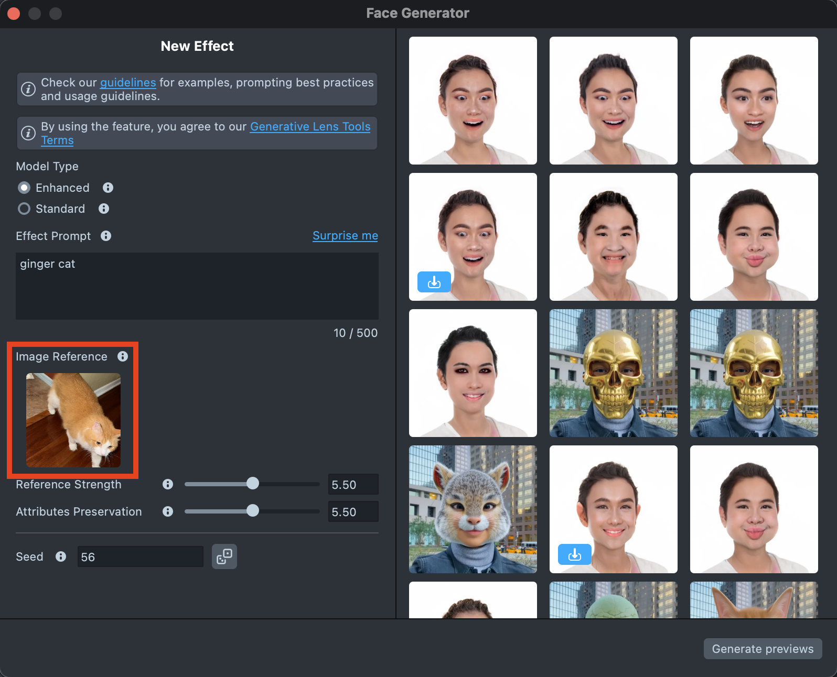Image resolution: width=837 pixels, height=677 pixels.
Task: Click the Reference Strength info icon
Action: 168,484
